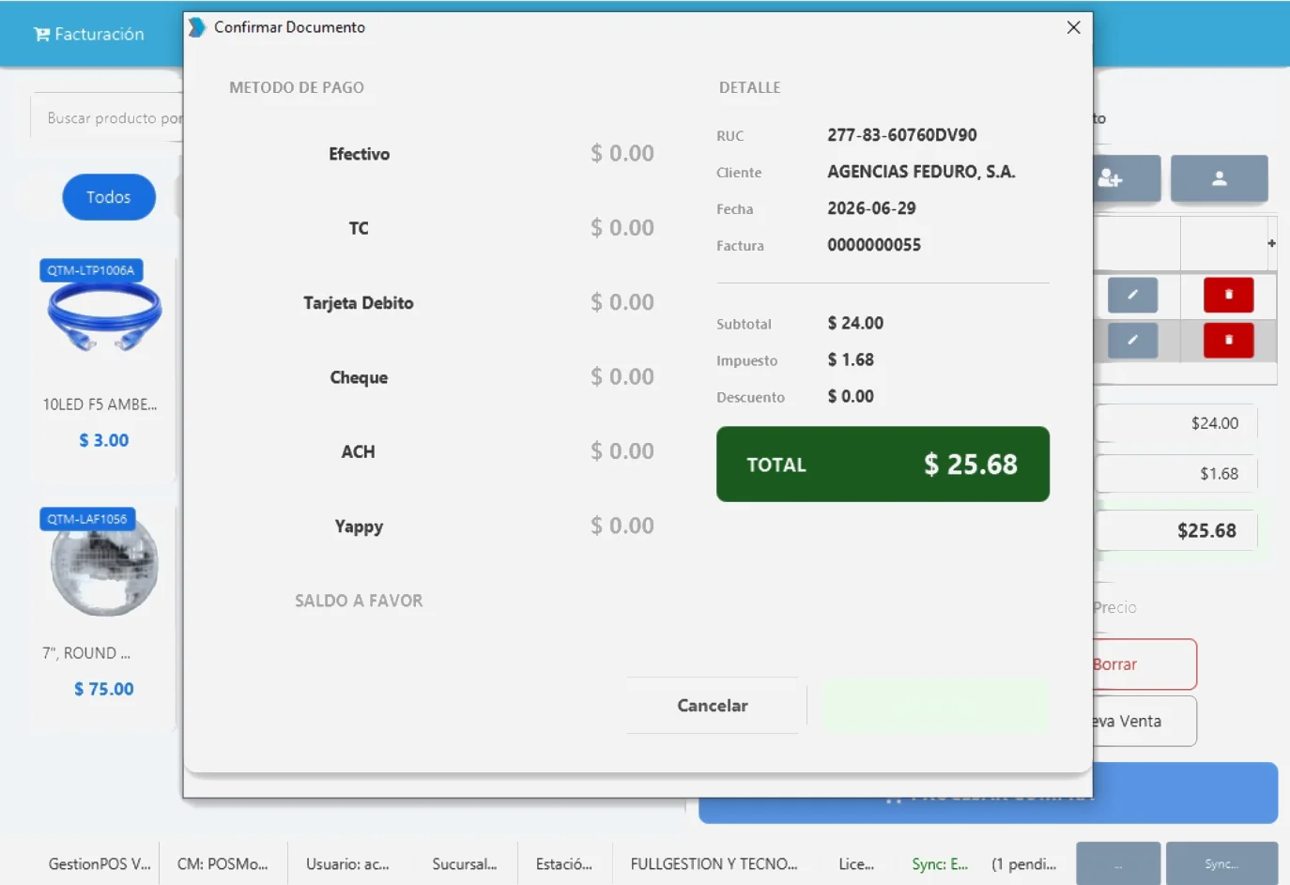The width and height of the screenshot is (1290, 885).
Task: Click the red delete icon in second row
Action: pos(1229,340)
